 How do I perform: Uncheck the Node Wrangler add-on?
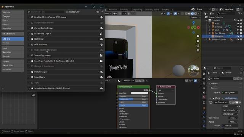tap(32, 72)
